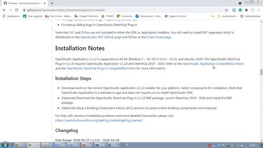This screenshot has width=263, height=148.
Task: Open OpenStudio Application Compatibility Matrix link
Action: 213,64
